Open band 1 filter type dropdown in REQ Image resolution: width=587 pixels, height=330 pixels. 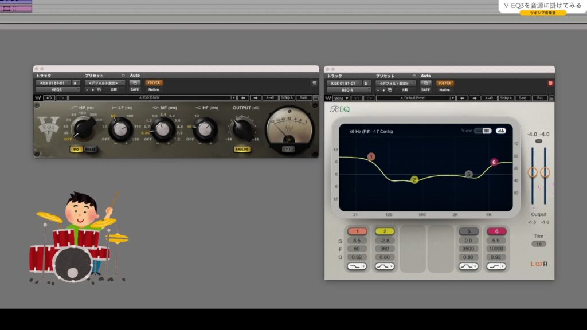357,266
